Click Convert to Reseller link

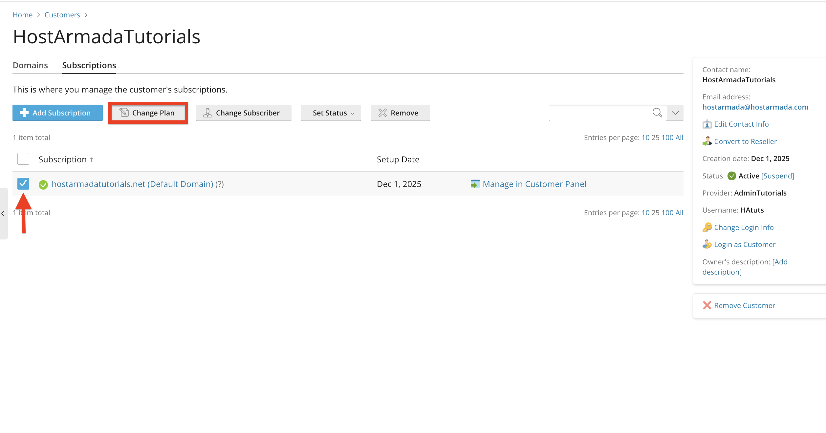coord(745,141)
